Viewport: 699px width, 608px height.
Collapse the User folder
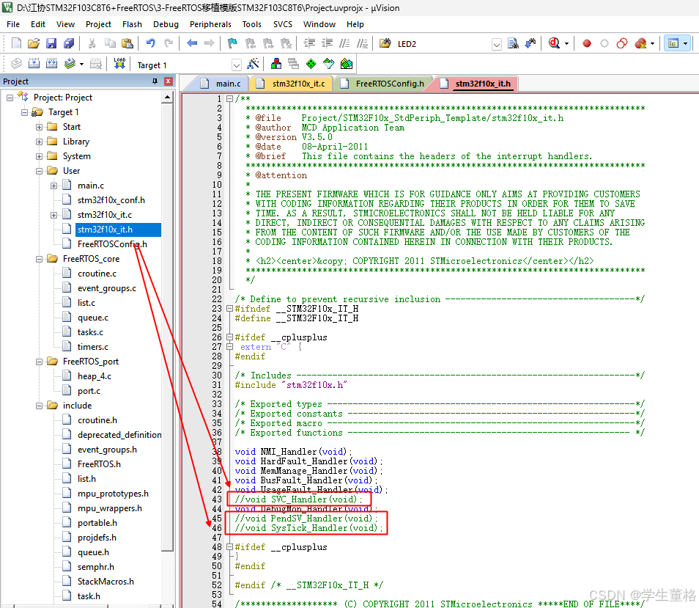click(x=40, y=171)
